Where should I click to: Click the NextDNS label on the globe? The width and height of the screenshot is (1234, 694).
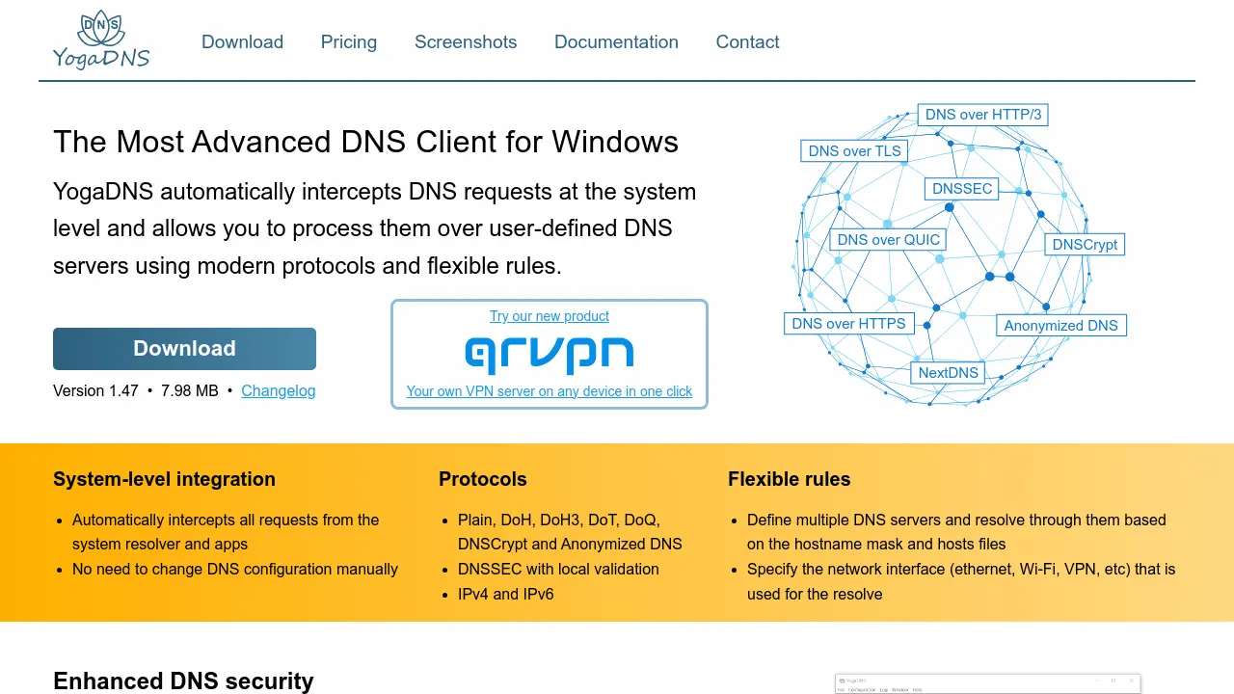[948, 373]
